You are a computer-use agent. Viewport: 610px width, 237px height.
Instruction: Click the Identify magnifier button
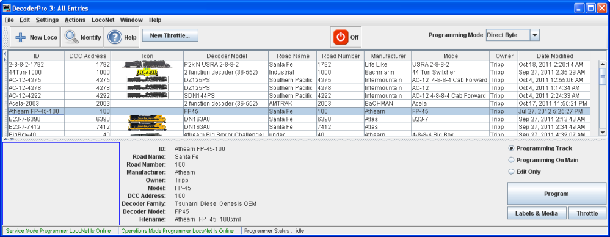point(82,37)
